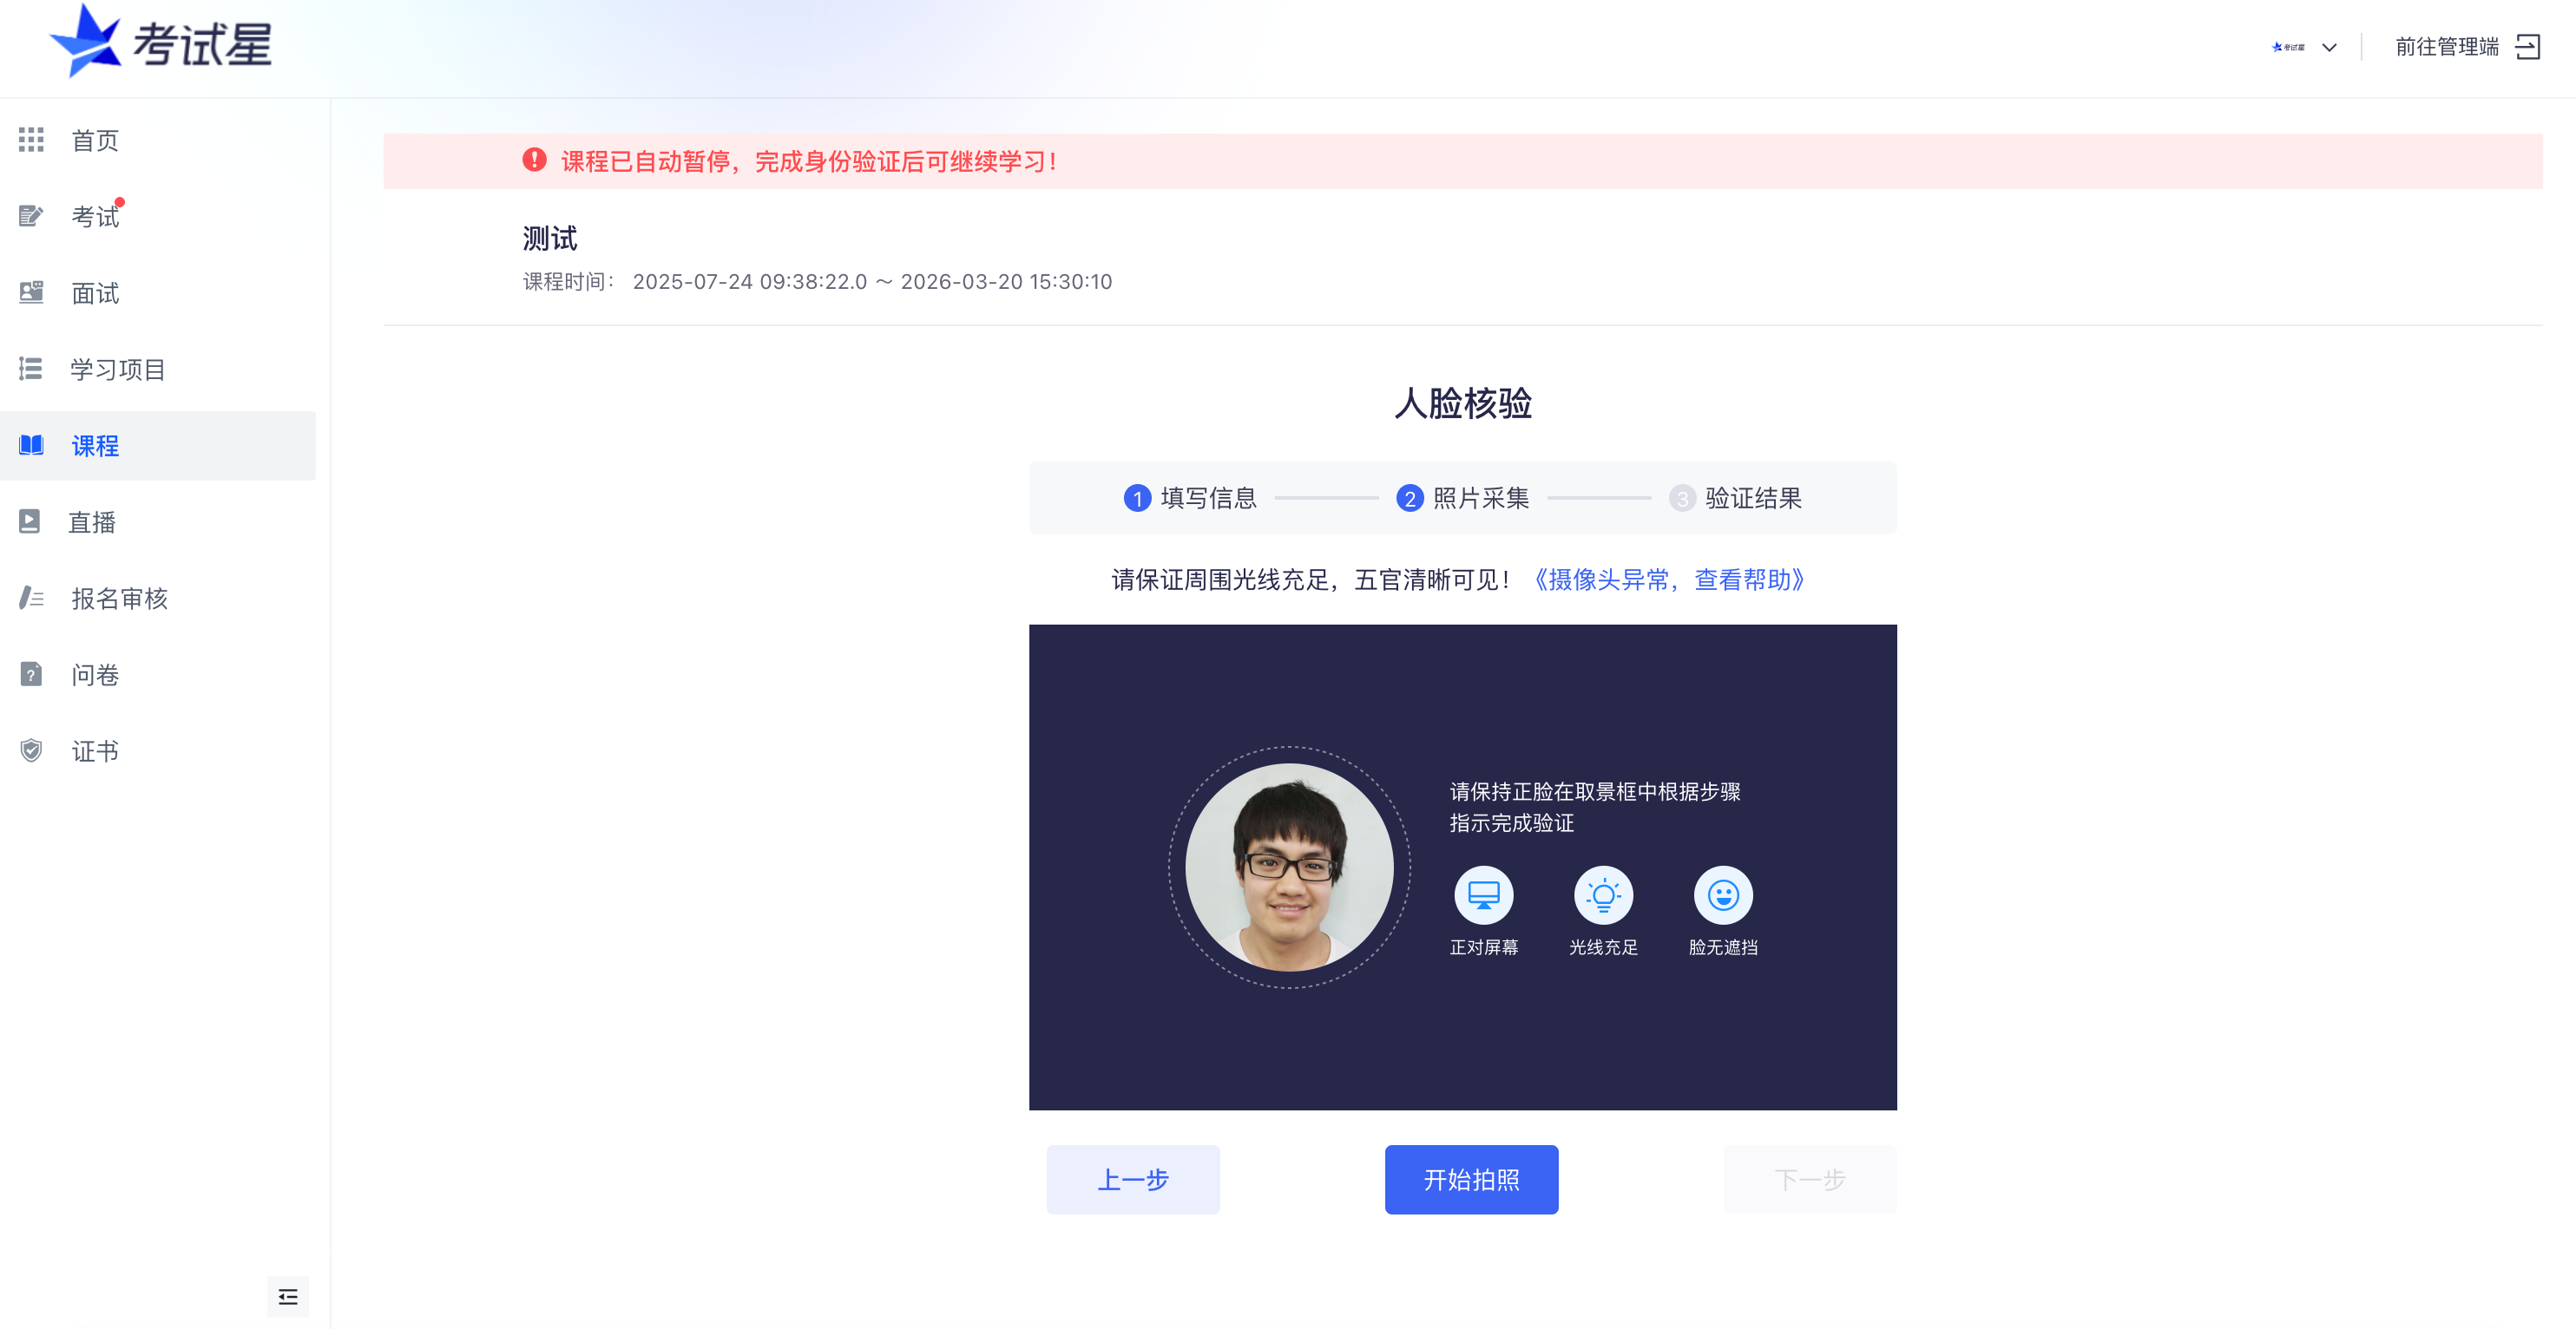Viewport: 2576px width, 1329px height.
Task: Click the 证书 shield icon
Action: point(31,750)
